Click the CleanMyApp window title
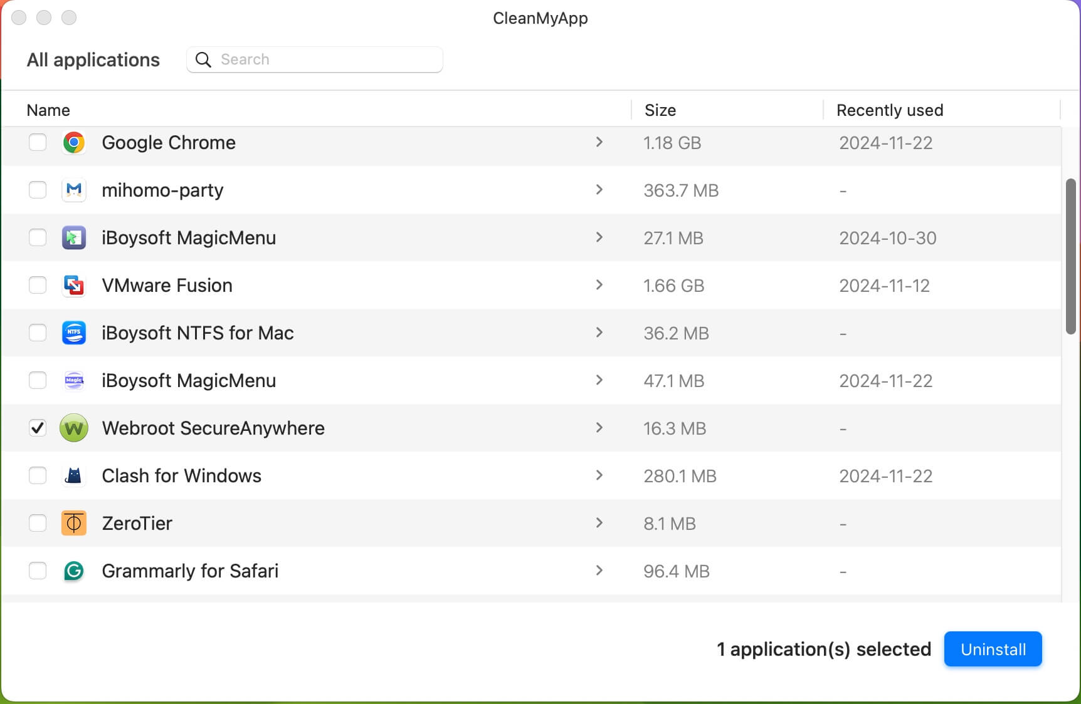 click(540, 18)
